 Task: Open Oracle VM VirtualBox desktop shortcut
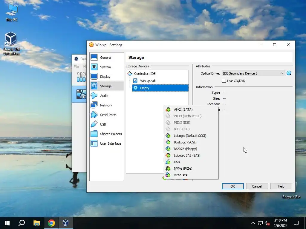click(11, 44)
